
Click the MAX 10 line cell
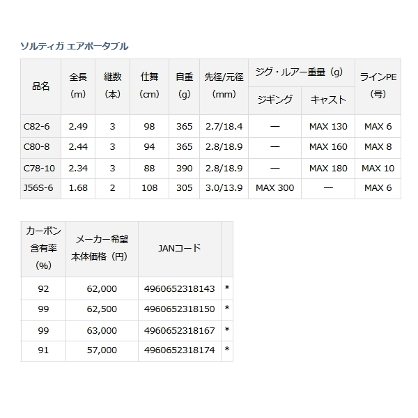pos(378,169)
